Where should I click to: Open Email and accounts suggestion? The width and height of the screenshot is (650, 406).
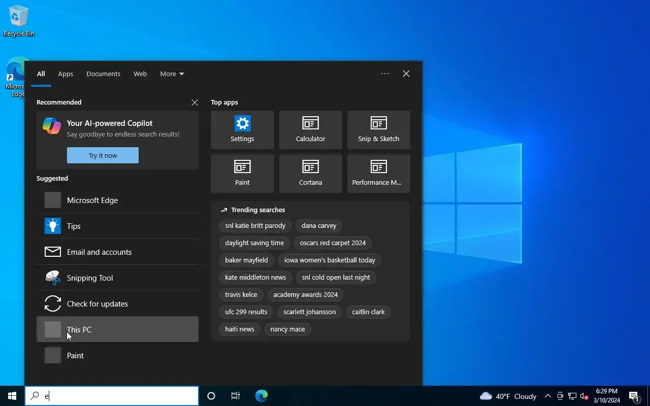pos(117,252)
